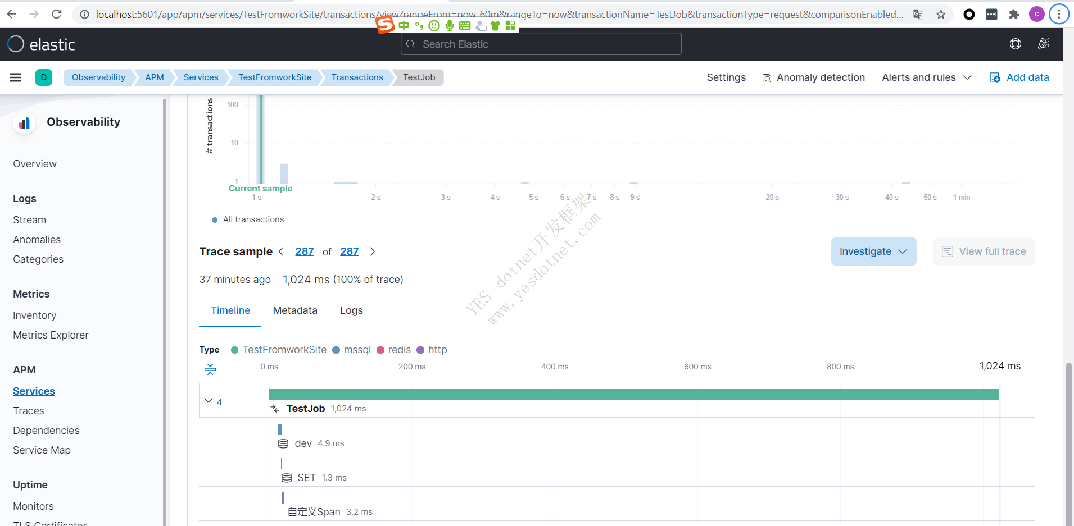
Task: Toggle the mssql legend item
Action: (x=352, y=350)
